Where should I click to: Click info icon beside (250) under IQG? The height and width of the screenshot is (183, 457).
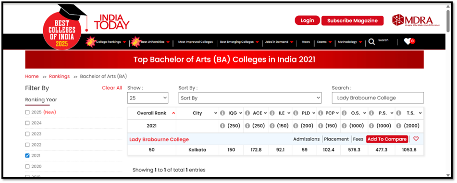pyautogui.click(x=222, y=126)
